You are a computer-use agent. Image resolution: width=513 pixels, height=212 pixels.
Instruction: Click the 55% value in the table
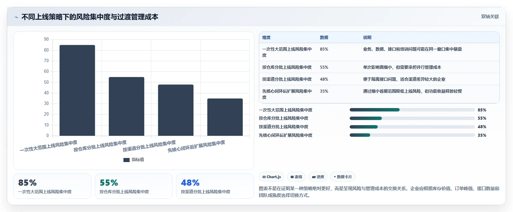tap(324, 67)
